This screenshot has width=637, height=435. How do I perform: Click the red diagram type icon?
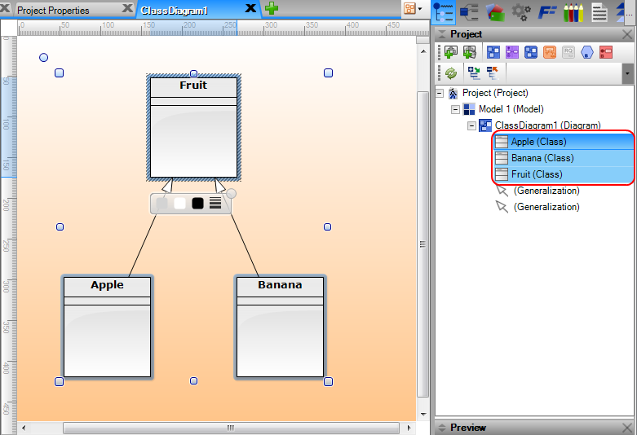(x=606, y=52)
